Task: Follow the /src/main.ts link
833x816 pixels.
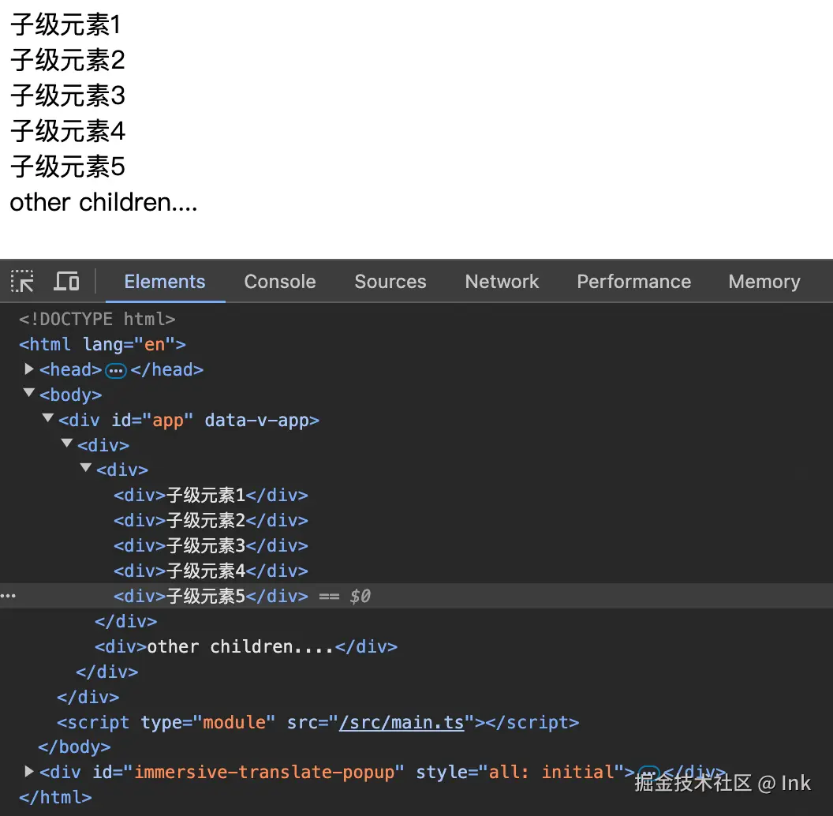Action: pyautogui.click(x=402, y=722)
